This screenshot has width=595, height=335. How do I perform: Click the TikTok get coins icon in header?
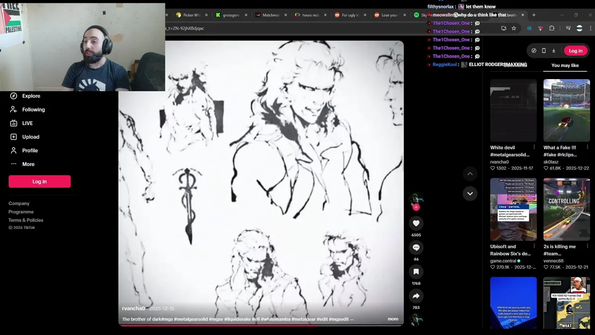click(534, 51)
